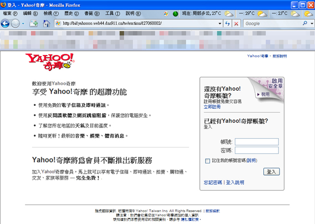Screen dimensions: 315x224
Task: Open 說明 link next to remember checkbox
Action: tap(252, 160)
